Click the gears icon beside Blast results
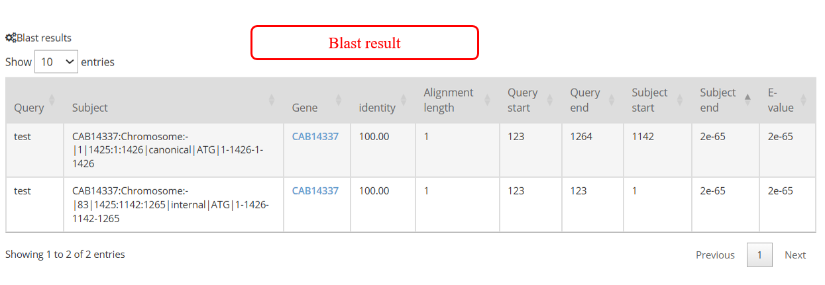The width and height of the screenshot is (825, 285). 11,38
